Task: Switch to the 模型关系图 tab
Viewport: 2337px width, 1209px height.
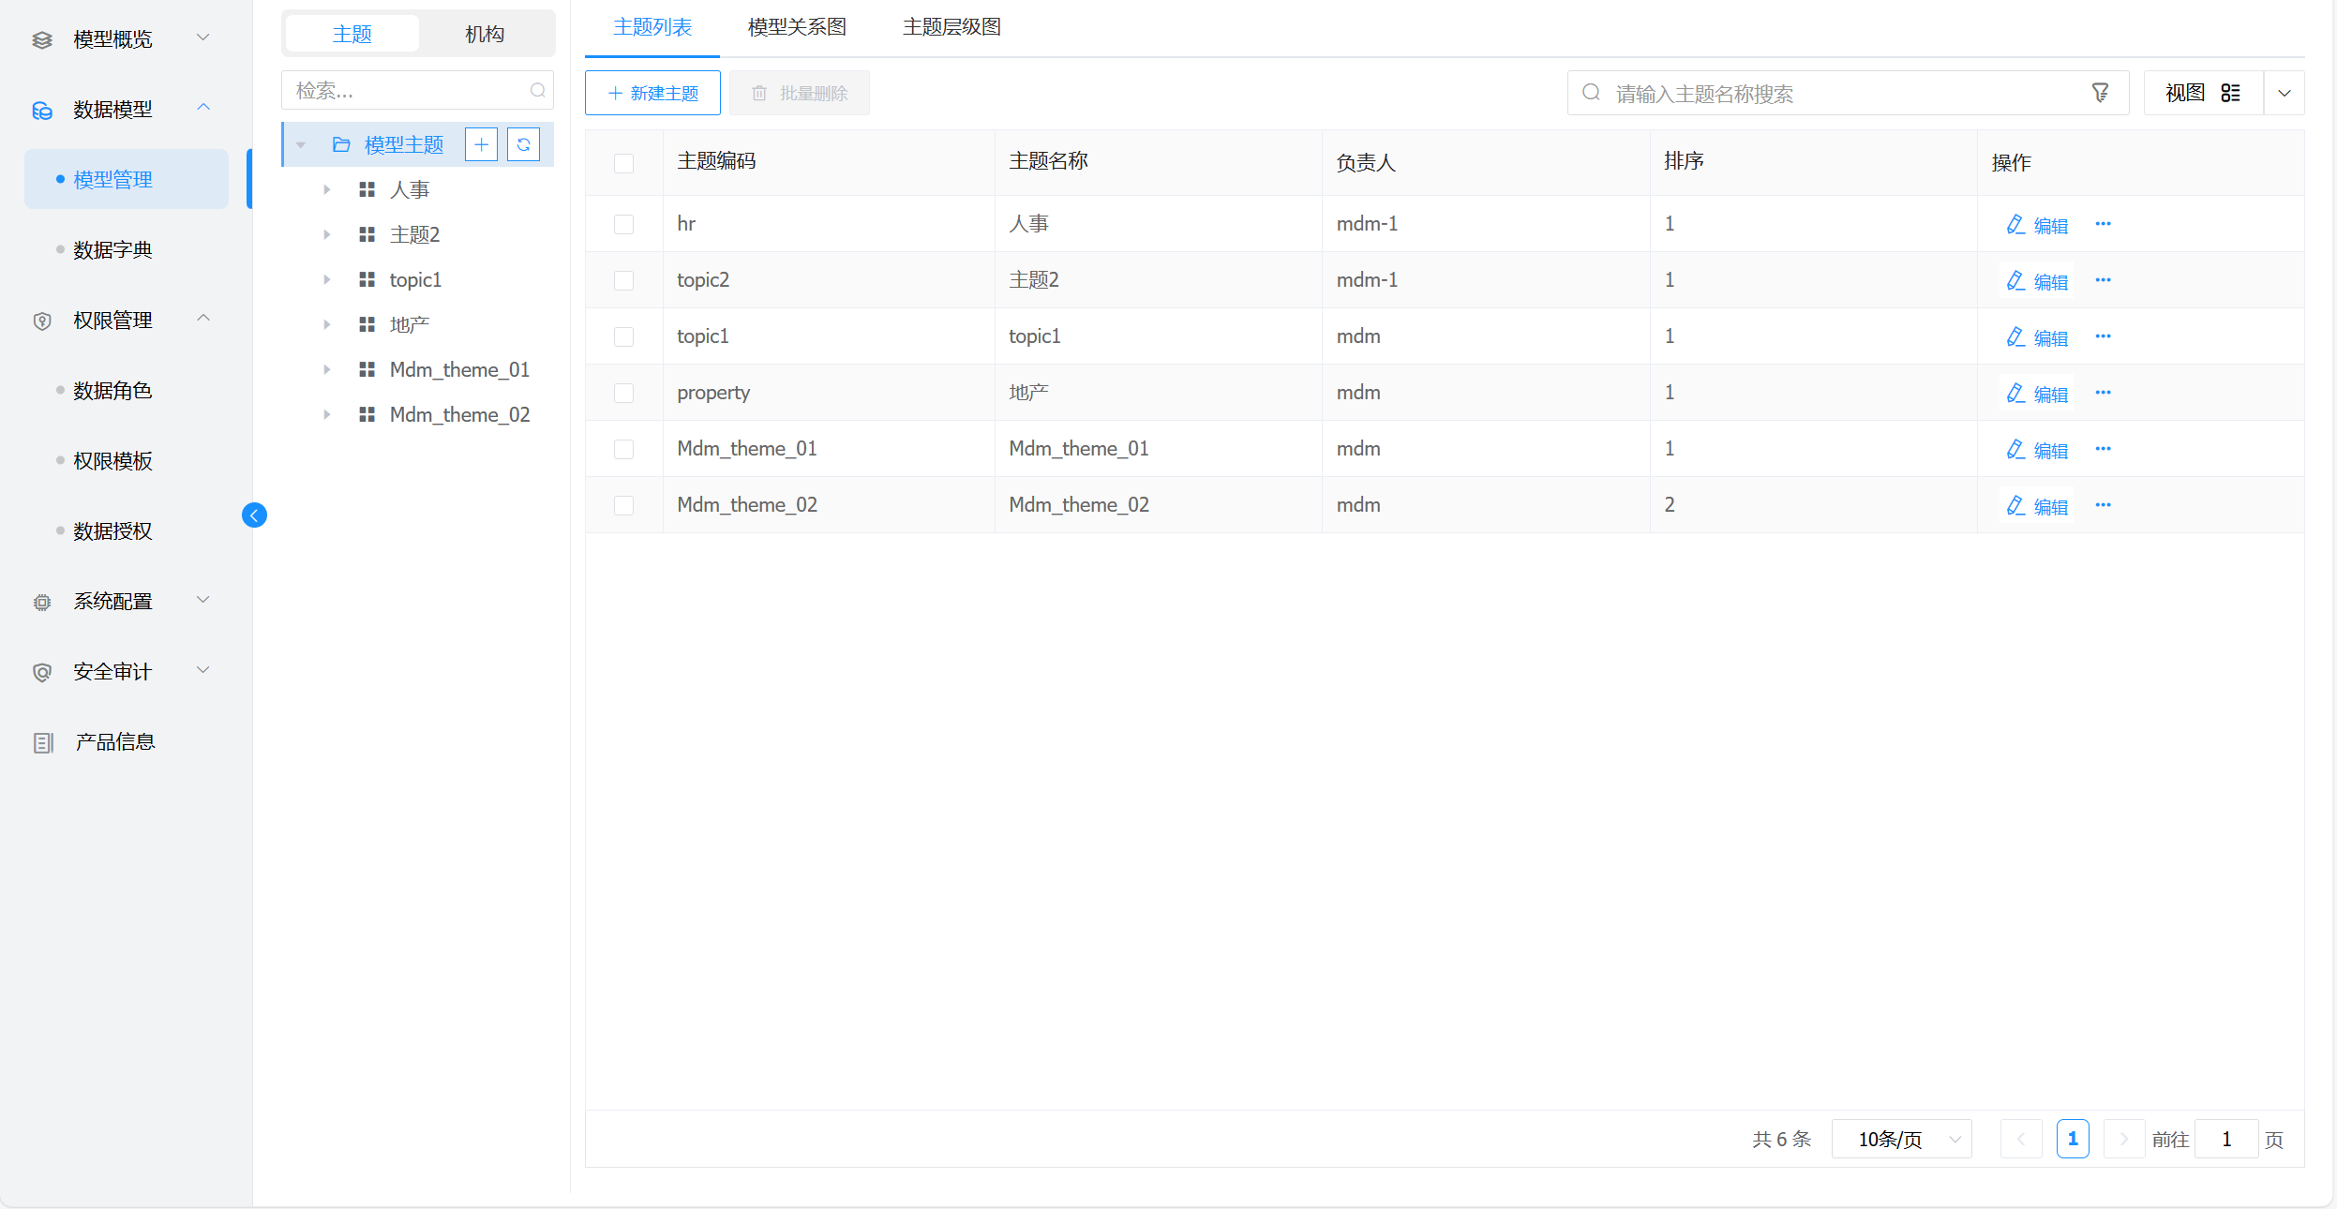Action: tap(797, 27)
